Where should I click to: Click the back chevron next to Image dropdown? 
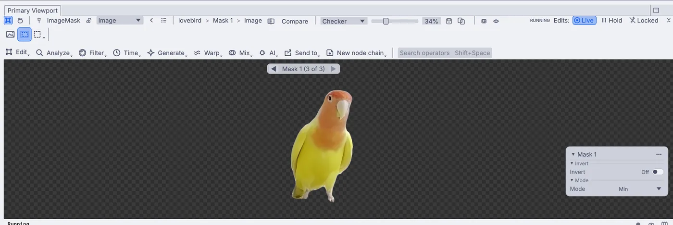tap(151, 21)
